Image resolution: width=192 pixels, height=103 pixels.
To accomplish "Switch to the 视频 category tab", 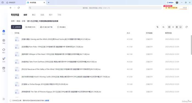I will coord(42,15).
